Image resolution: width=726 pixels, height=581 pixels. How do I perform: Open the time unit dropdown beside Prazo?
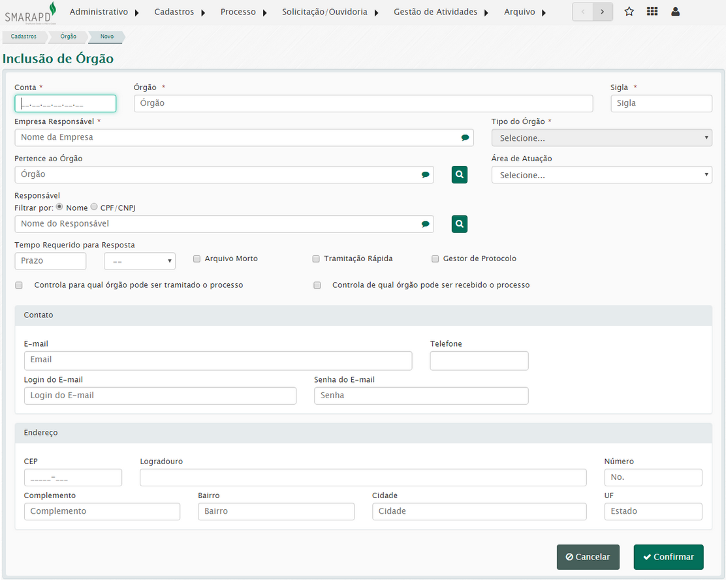(140, 261)
